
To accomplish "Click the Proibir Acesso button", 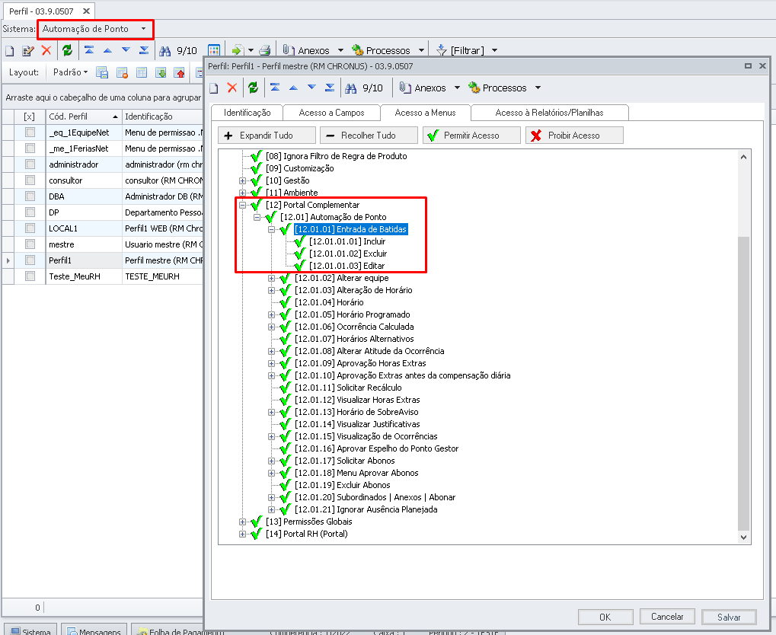I will click(574, 136).
